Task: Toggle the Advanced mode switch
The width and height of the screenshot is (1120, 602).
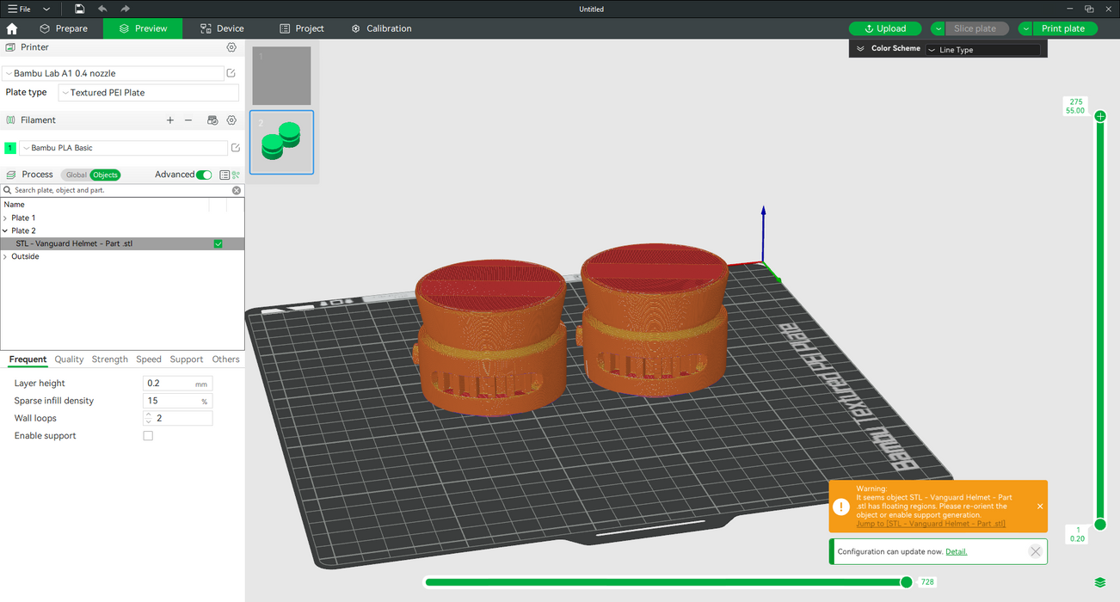Action: [x=204, y=175]
